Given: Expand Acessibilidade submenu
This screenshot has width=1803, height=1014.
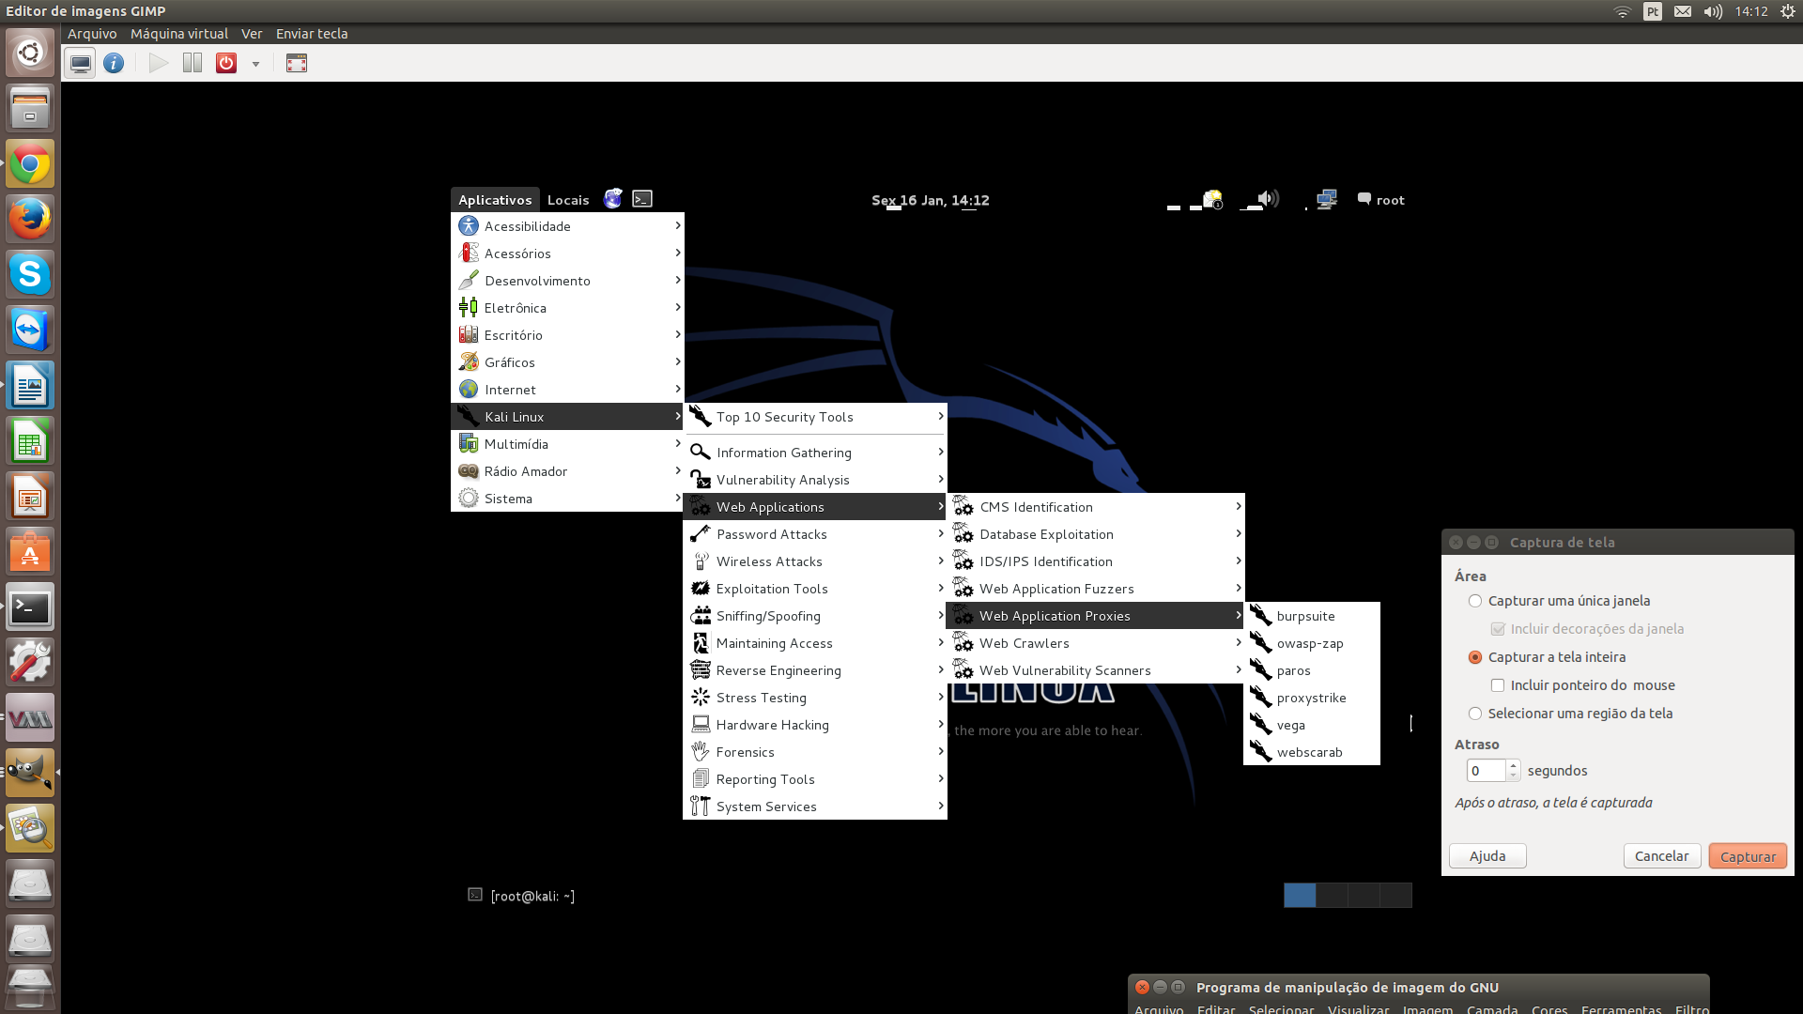Looking at the screenshot, I should [567, 226].
